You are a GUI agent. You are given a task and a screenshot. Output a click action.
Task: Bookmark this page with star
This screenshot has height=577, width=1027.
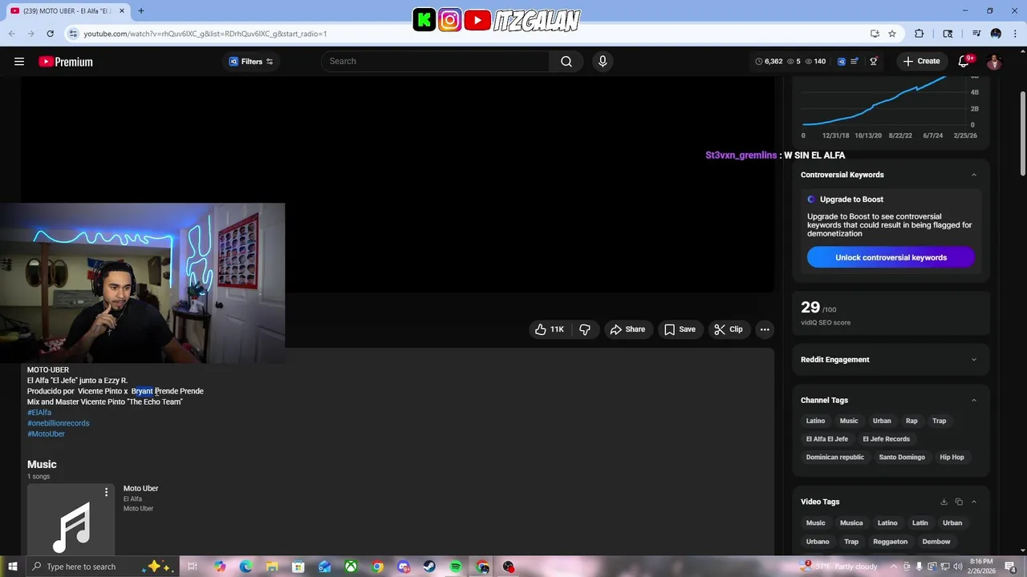click(892, 34)
